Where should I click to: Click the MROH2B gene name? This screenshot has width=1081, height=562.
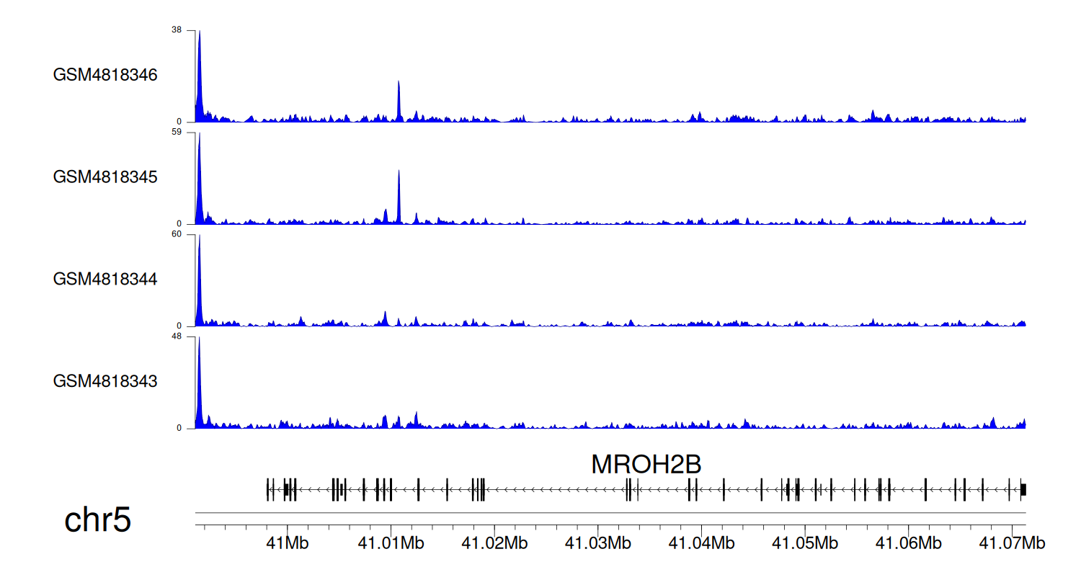point(646,465)
